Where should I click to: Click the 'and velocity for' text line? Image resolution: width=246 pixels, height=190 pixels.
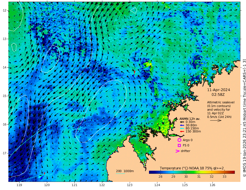[218, 110]
